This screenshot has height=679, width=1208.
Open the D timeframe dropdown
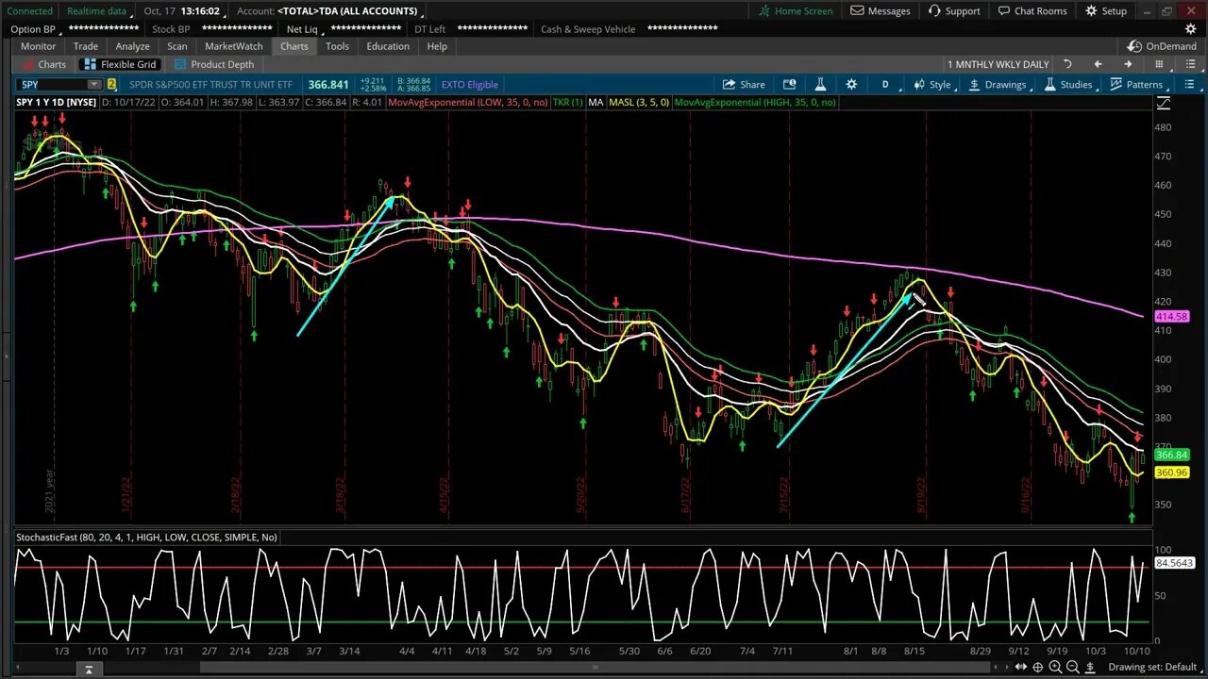coord(885,85)
